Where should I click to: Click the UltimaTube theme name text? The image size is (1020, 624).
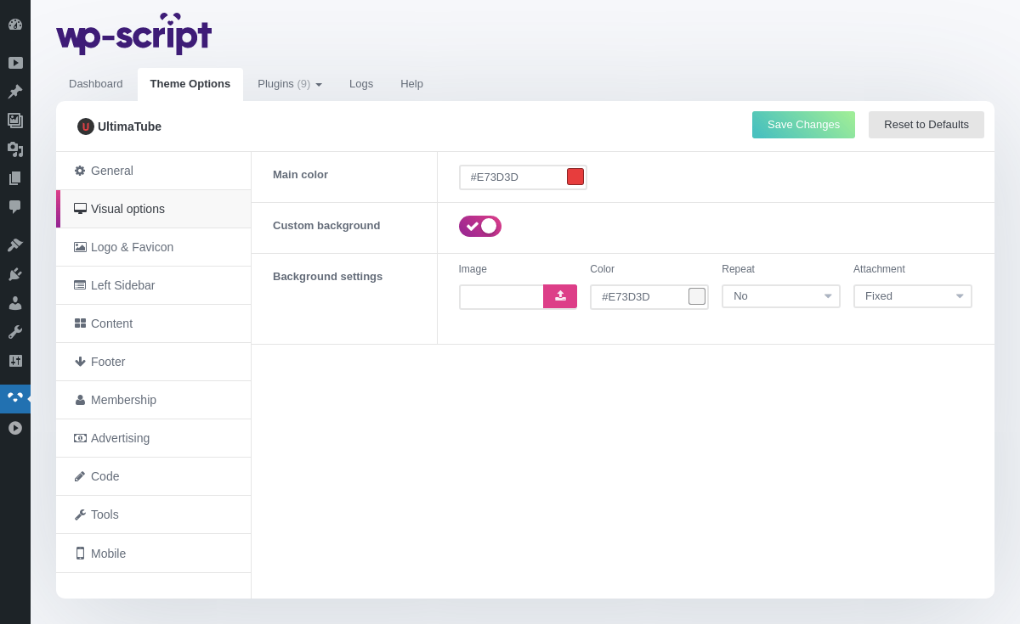click(129, 126)
